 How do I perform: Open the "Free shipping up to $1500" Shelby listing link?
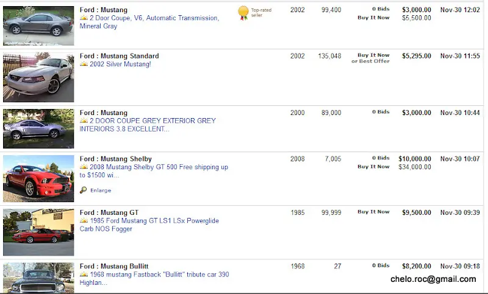coord(159,167)
